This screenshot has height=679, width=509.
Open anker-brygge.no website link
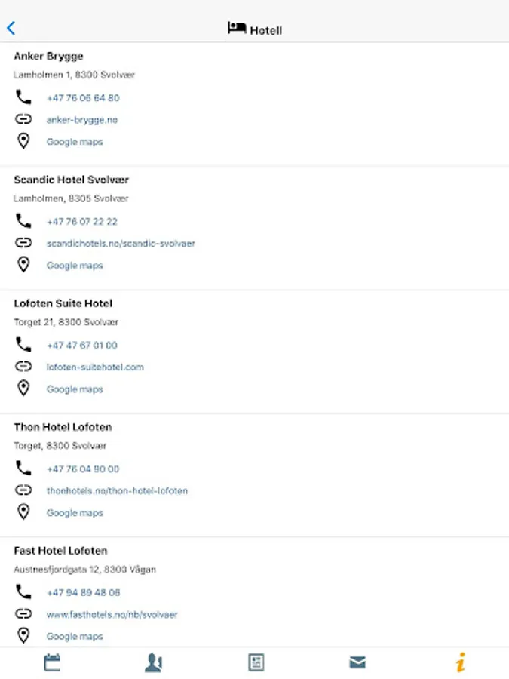point(82,120)
